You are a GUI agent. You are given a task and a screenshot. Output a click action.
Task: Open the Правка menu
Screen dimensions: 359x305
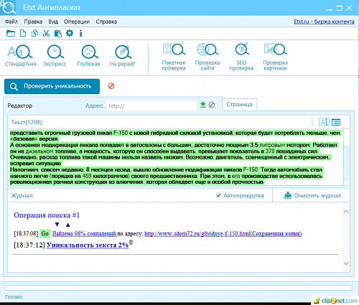33,22
